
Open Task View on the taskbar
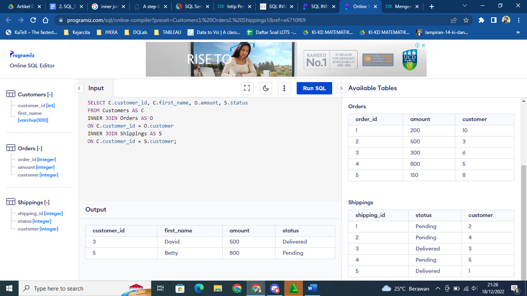(x=160, y=288)
